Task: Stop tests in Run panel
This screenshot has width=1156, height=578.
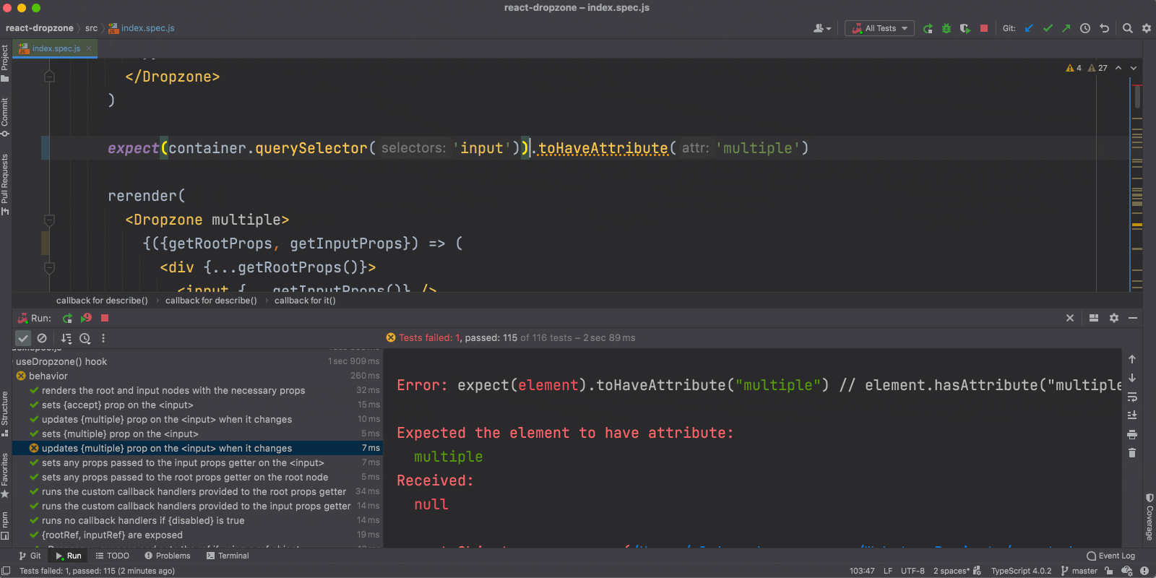Action: [x=105, y=318]
